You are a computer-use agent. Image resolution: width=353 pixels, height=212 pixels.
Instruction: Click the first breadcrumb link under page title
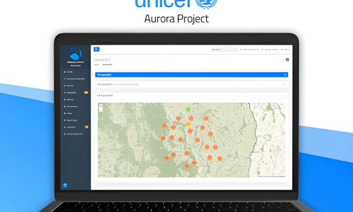click(x=96, y=64)
